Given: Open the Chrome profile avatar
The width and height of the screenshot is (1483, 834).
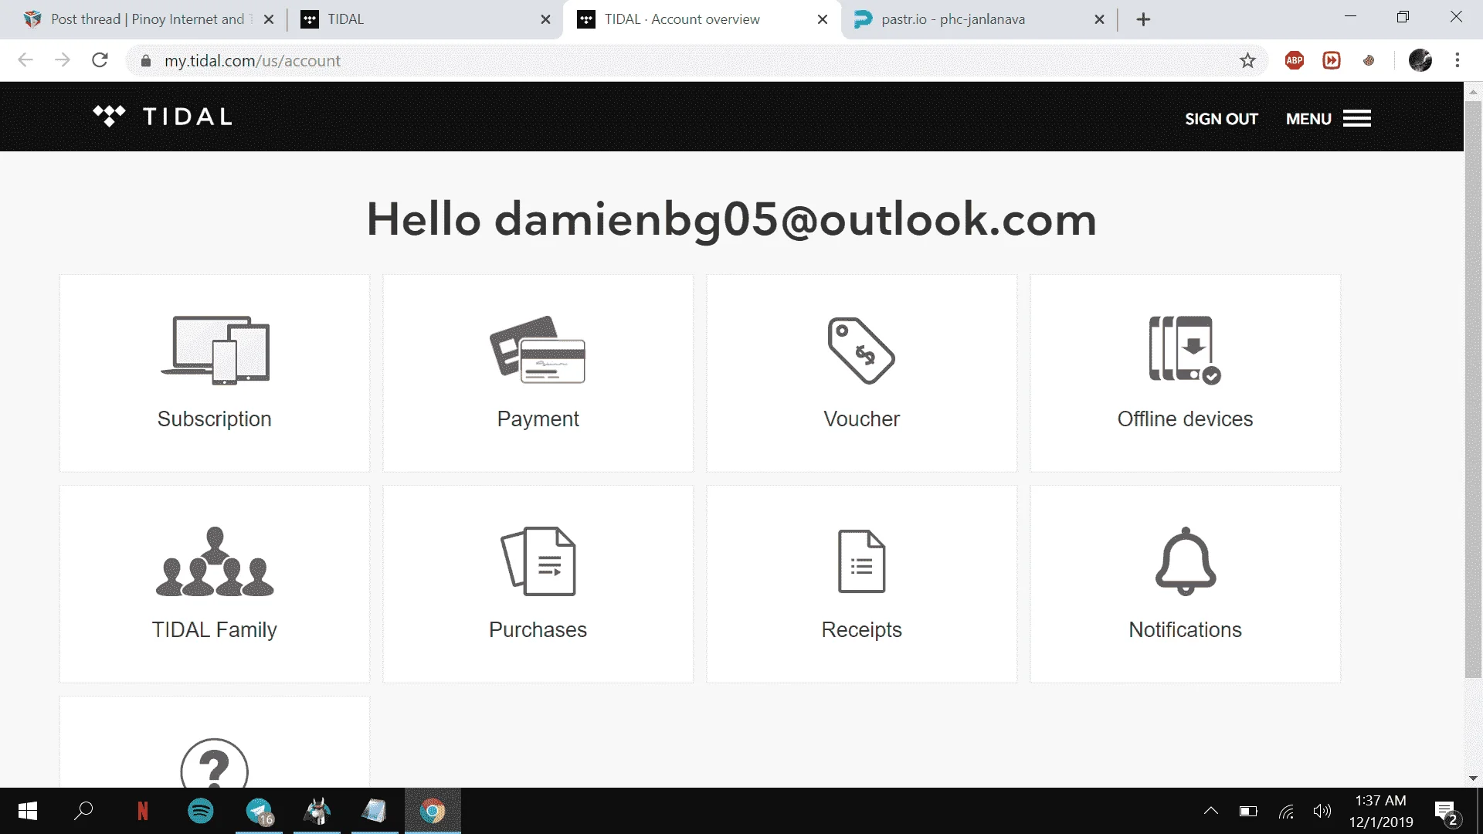Looking at the screenshot, I should pyautogui.click(x=1420, y=60).
